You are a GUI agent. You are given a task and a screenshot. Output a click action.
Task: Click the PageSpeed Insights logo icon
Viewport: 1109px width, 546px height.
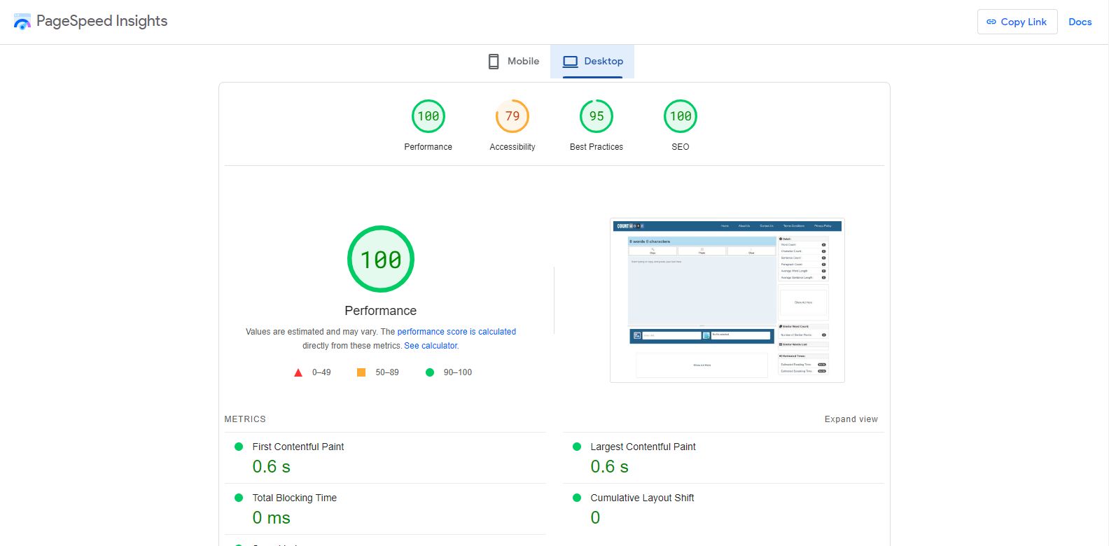point(22,22)
